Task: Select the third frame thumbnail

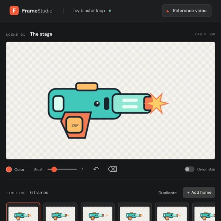Action: [x=98, y=212]
